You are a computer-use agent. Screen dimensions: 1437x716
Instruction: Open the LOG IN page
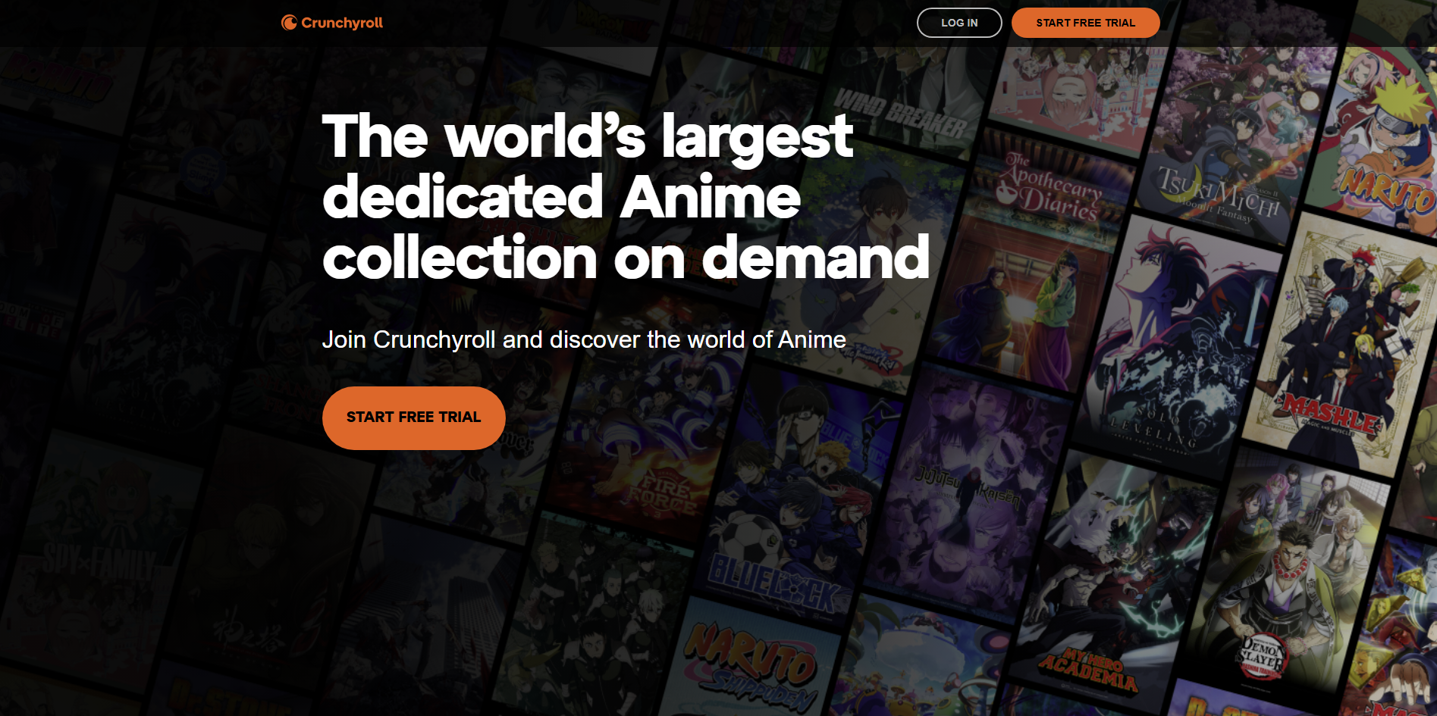(x=959, y=23)
